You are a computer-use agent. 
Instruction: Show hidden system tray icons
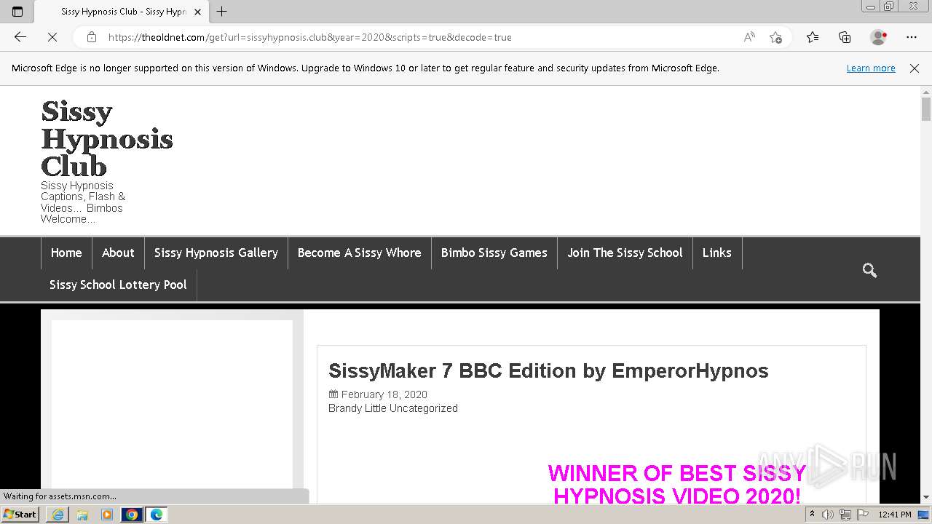click(x=812, y=515)
